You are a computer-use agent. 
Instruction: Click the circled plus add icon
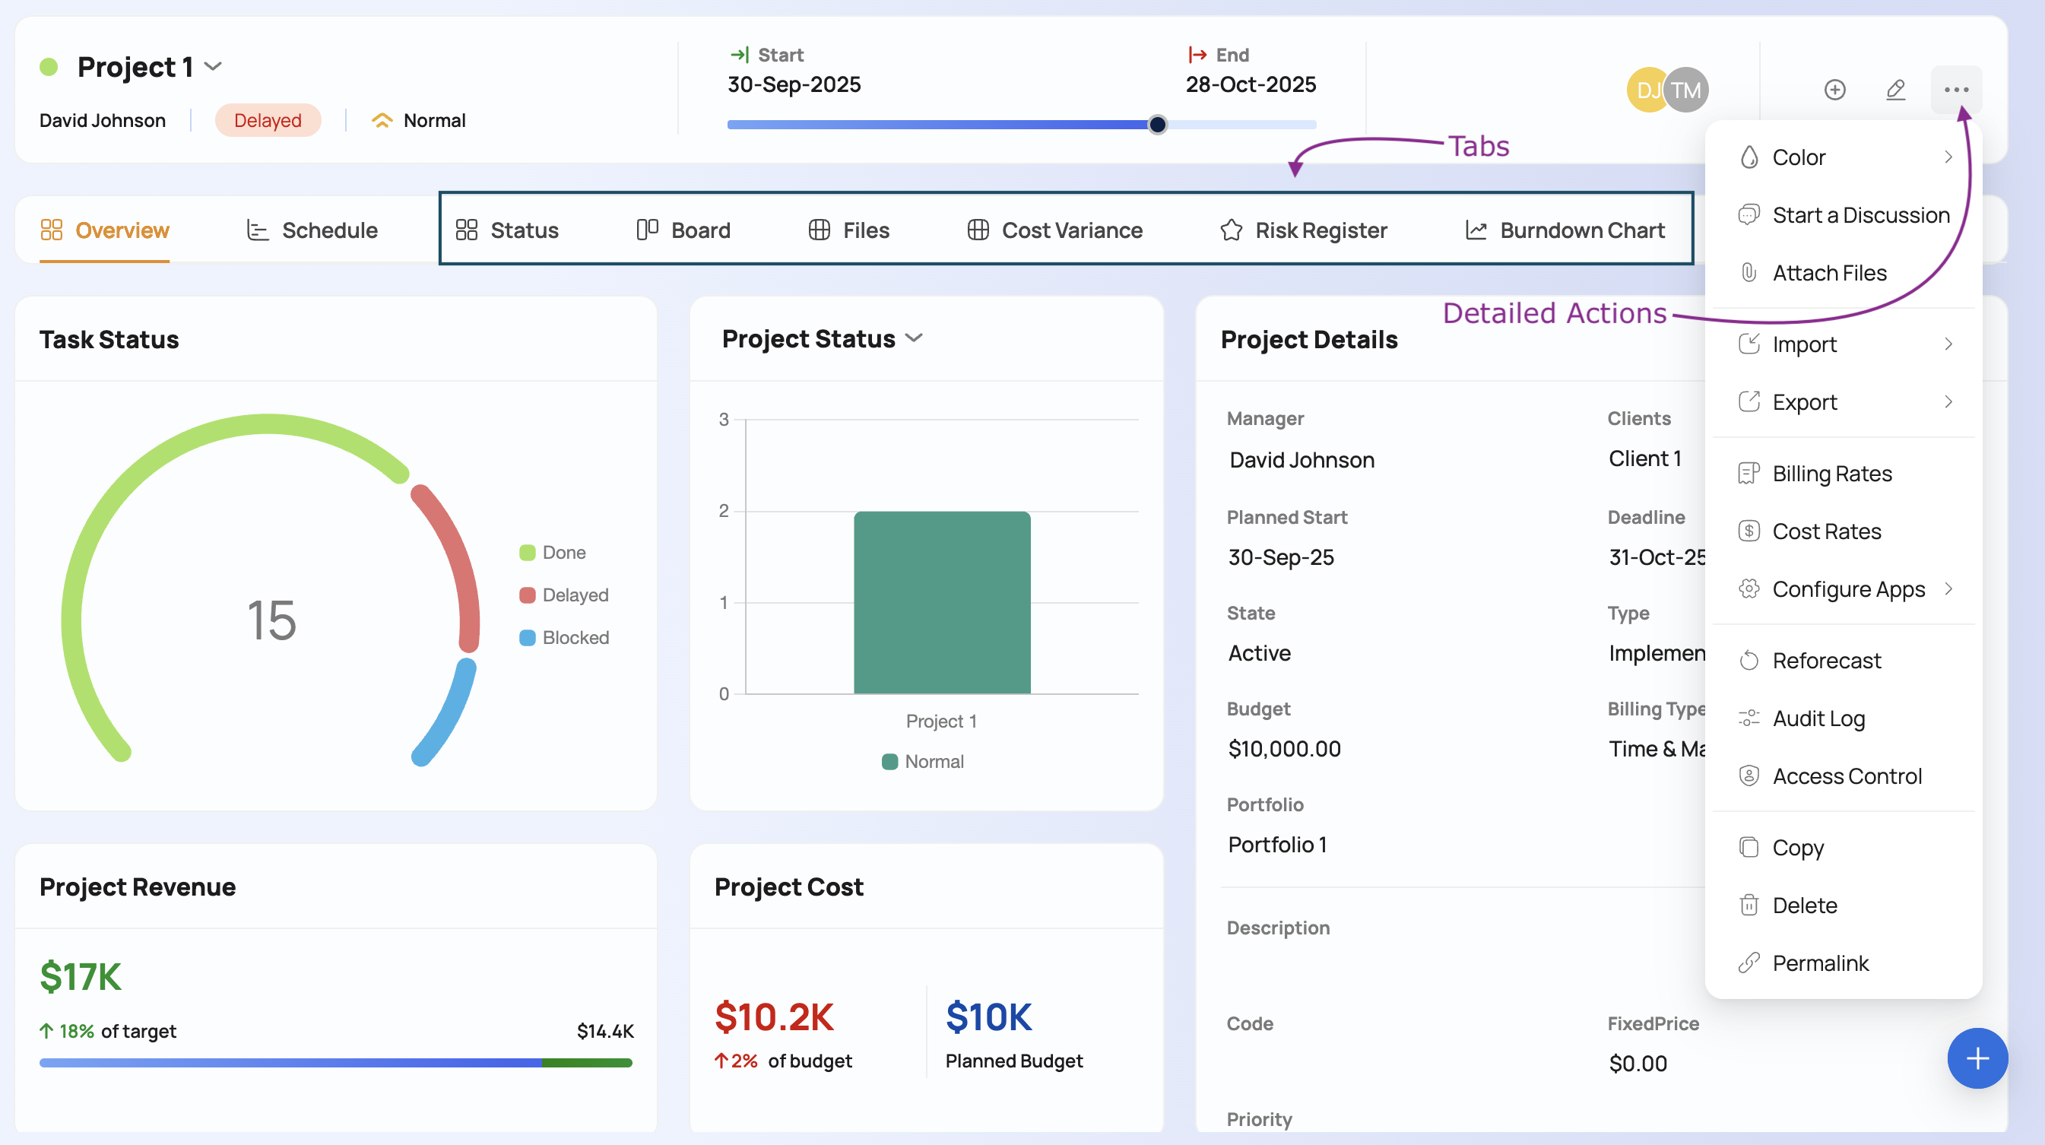coord(1834,90)
